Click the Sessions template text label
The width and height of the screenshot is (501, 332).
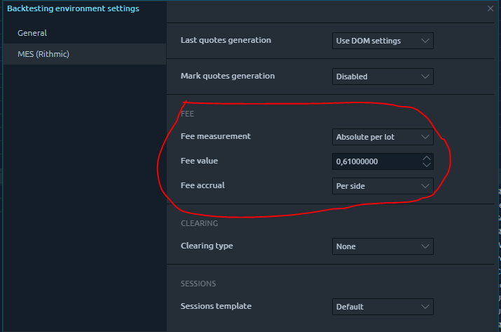pyautogui.click(x=216, y=306)
